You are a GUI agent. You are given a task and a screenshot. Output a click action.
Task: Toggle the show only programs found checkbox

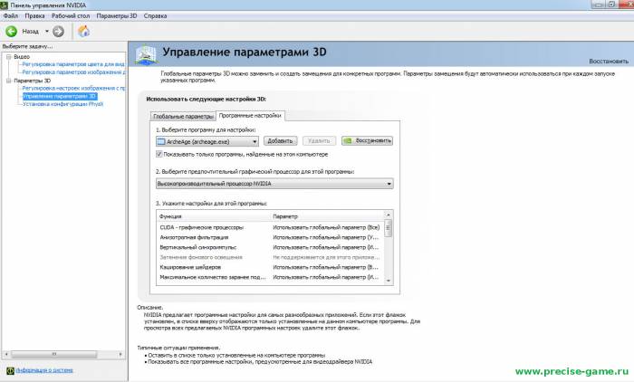point(160,155)
